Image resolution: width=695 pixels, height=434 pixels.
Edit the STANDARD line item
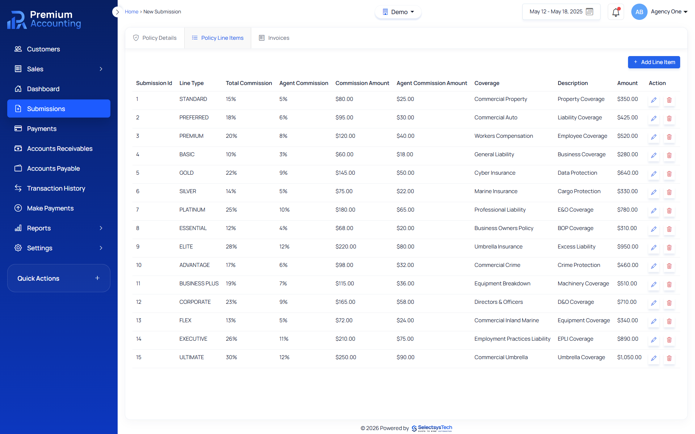point(654,100)
